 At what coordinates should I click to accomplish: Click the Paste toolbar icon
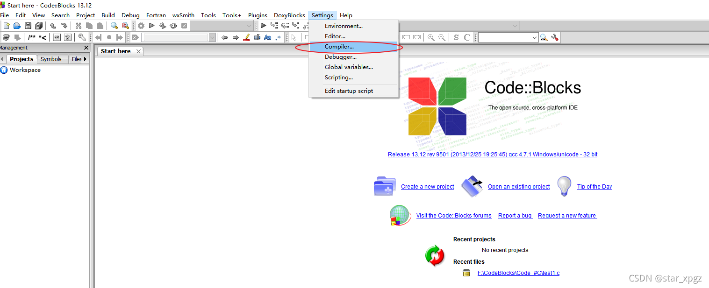[100, 26]
